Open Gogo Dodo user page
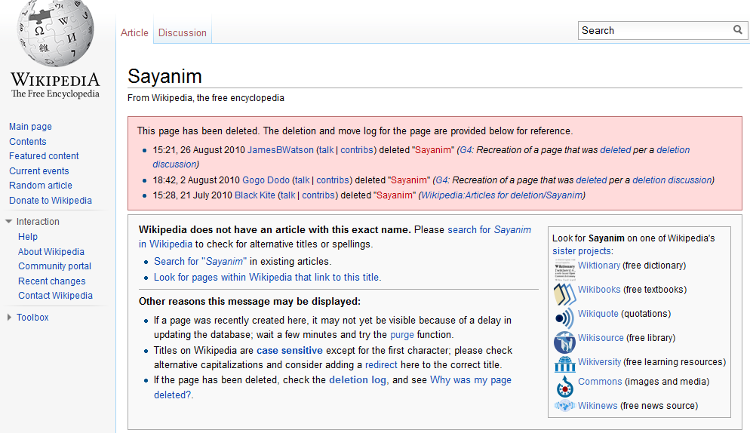750x433 pixels. [x=266, y=180]
